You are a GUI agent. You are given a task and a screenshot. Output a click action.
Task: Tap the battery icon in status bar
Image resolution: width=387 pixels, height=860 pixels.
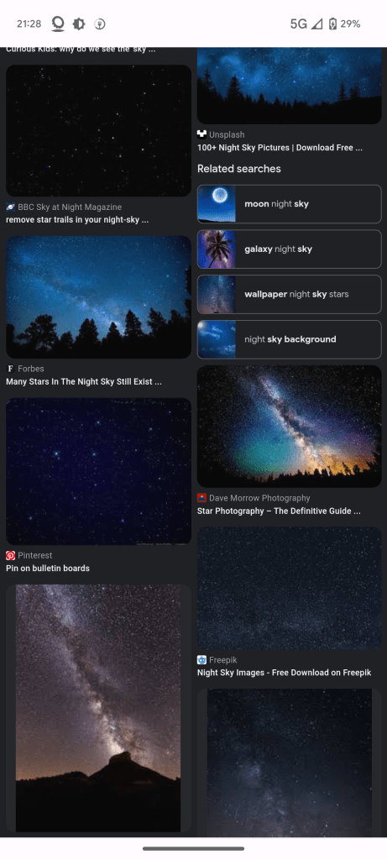(x=332, y=24)
